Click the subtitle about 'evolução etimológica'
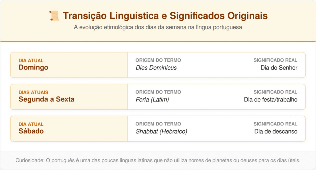This screenshot has width=316, height=170. click(158, 27)
